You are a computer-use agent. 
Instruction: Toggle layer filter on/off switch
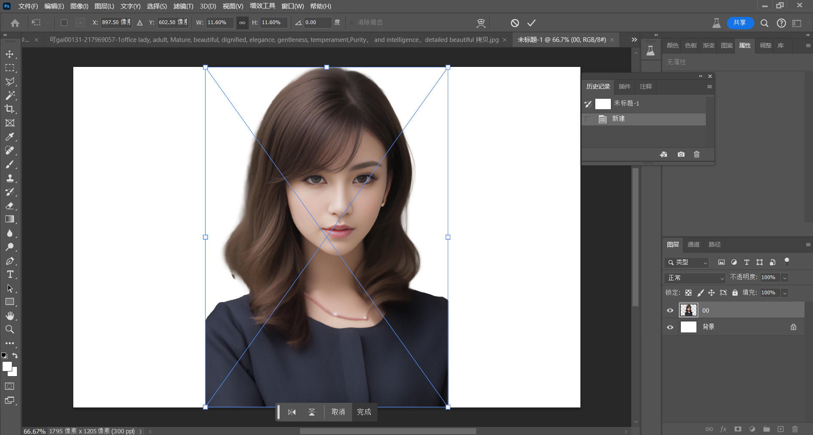click(787, 262)
